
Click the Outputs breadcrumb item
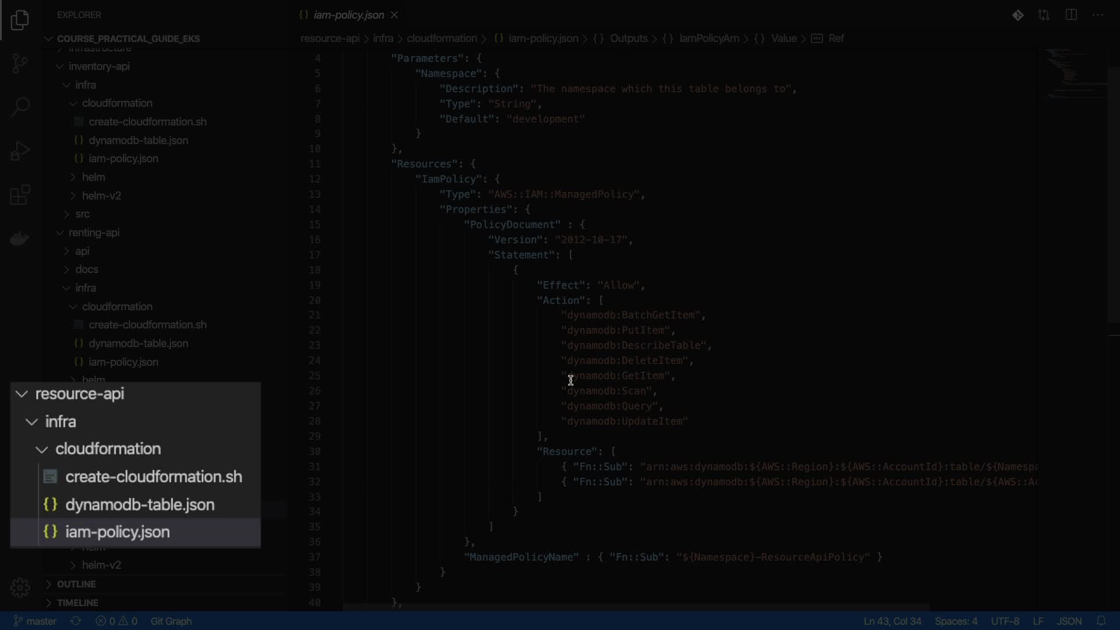(628, 38)
